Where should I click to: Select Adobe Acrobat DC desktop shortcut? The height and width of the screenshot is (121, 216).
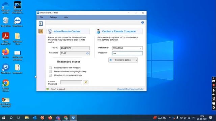pyautogui.click(x=5, y=39)
